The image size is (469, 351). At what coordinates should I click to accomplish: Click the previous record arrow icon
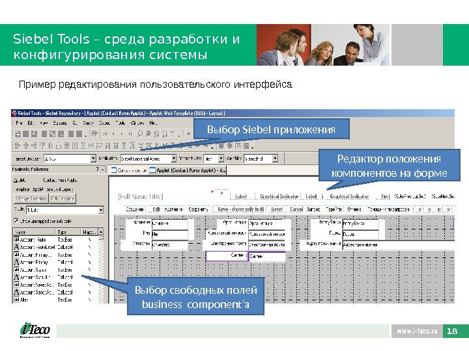click(x=113, y=134)
